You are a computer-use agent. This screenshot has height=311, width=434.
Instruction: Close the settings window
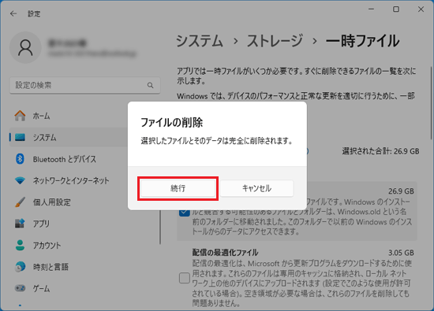421,9
